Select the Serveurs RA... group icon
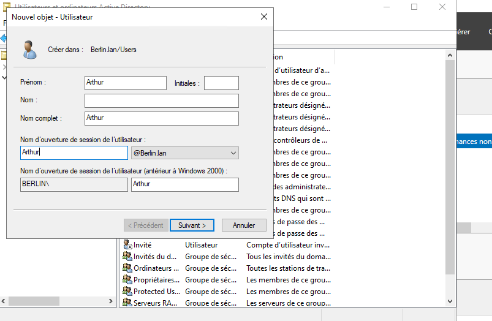The image size is (492, 321). [x=127, y=302]
